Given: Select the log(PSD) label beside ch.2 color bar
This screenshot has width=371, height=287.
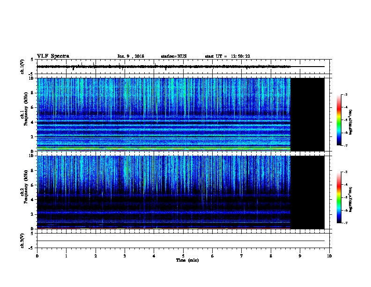Looking at the screenshot, I should click(x=351, y=200).
